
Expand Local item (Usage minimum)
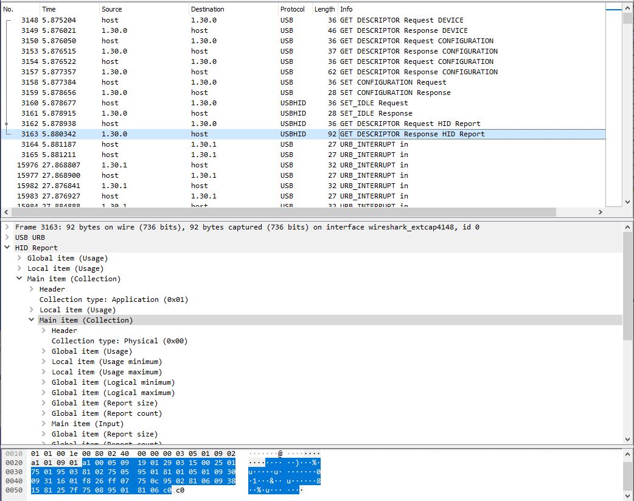tap(43, 362)
